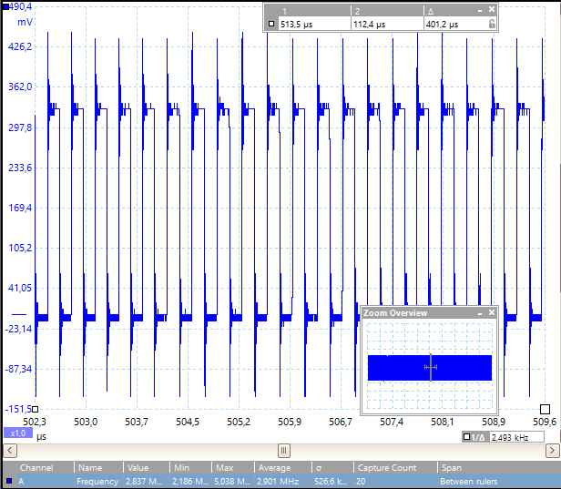The height and width of the screenshot is (489, 561).
Task: Click the Channel column header
Action: (36, 467)
